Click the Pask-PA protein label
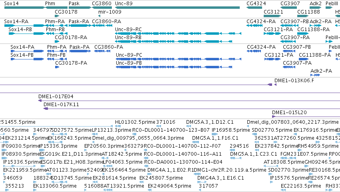 tap(80, 47)
